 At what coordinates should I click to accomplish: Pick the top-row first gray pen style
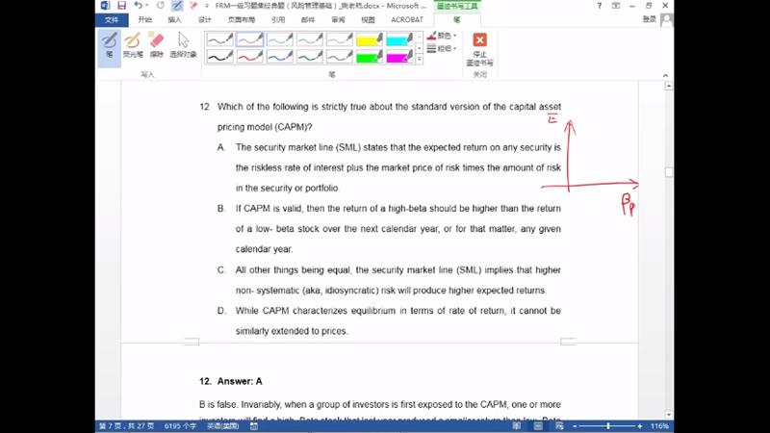pos(219,39)
